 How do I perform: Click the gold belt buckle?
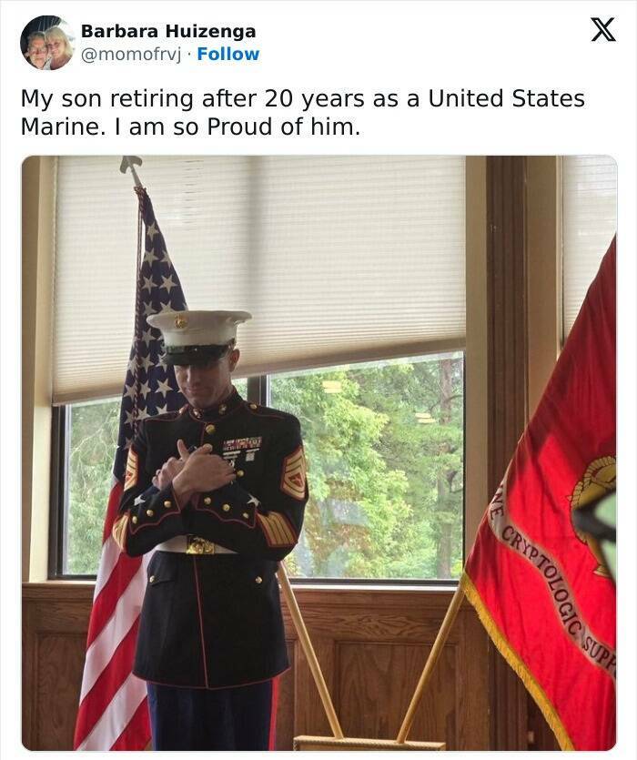[x=199, y=546]
